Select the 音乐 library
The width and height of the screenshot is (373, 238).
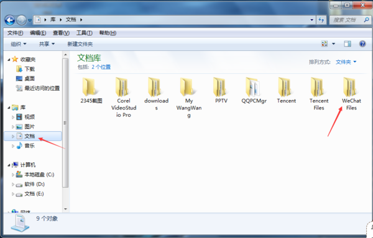click(x=25, y=145)
